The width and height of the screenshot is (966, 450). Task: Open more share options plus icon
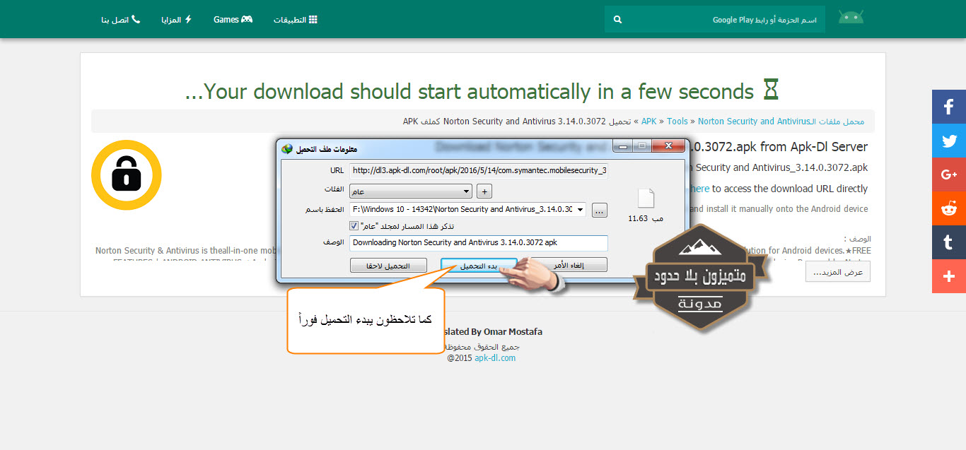tap(949, 276)
